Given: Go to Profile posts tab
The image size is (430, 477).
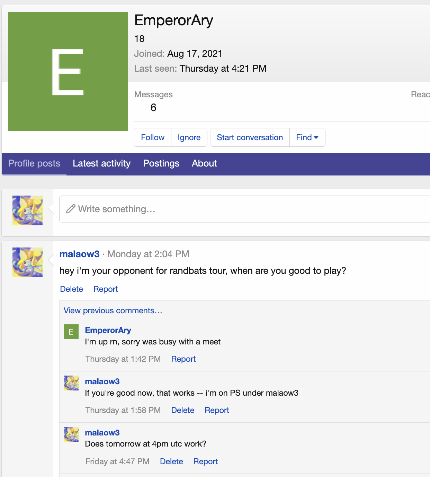Looking at the screenshot, I should coord(34,163).
